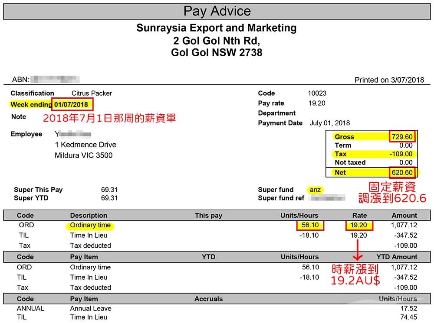Click the 'Sunraysia Export and Marketing' company name

tap(217, 28)
